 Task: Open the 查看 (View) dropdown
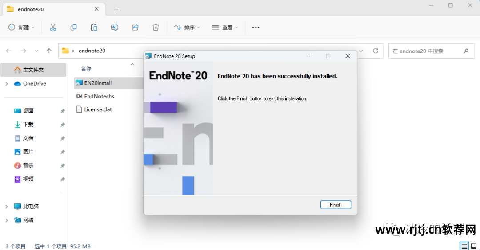[225, 27]
